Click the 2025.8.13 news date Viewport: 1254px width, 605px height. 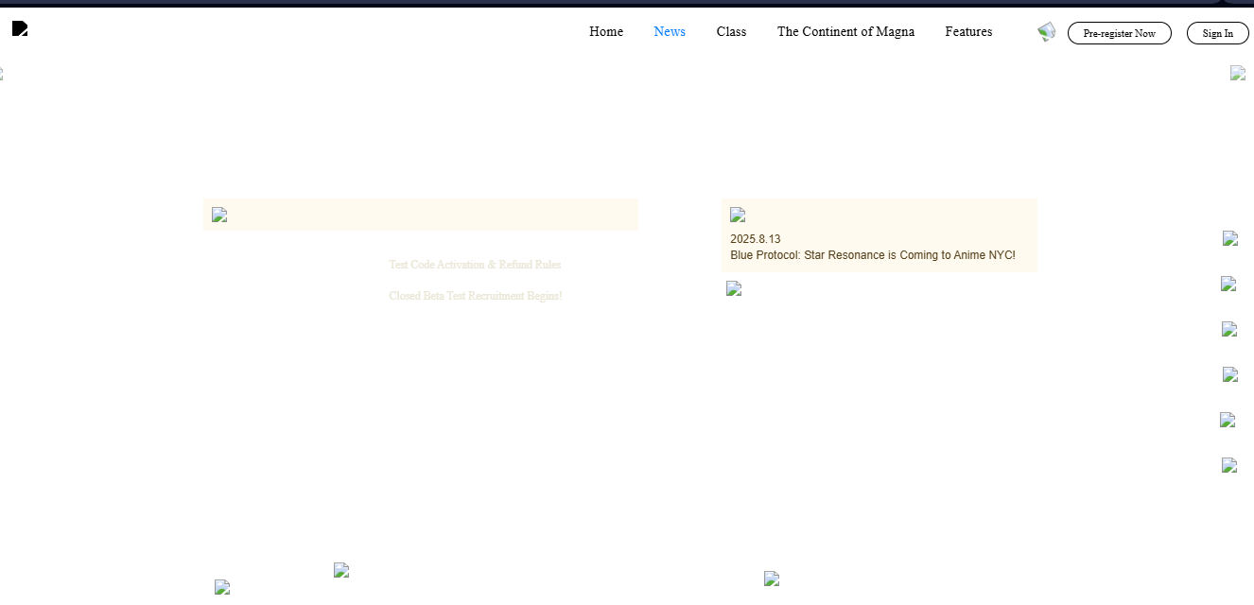(756, 239)
